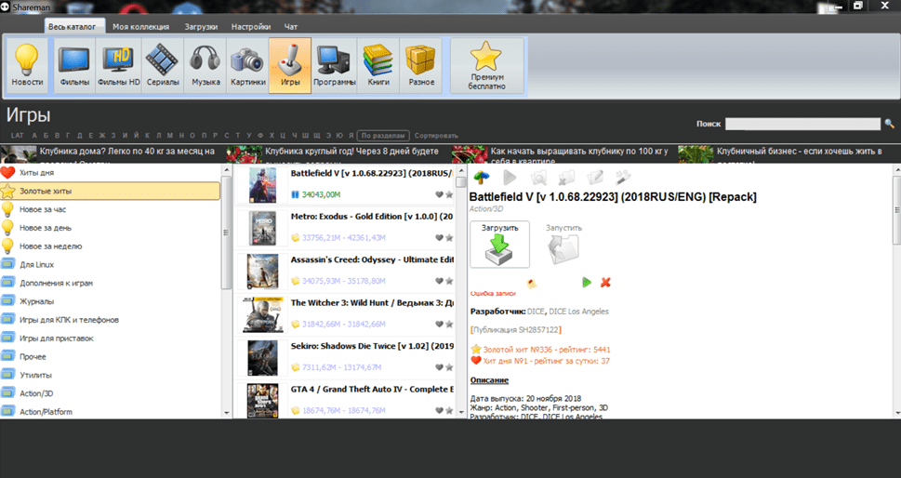Switch to the Моя коллекция tab
This screenshot has height=478, width=901.
tap(140, 27)
